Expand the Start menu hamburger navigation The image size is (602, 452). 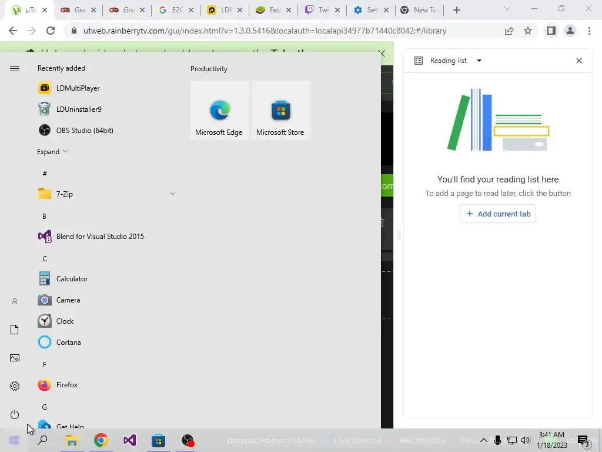pos(15,68)
